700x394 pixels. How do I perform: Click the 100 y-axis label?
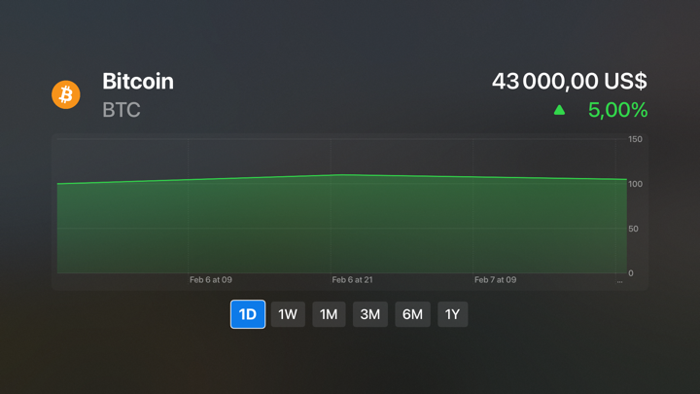pyautogui.click(x=635, y=184)
